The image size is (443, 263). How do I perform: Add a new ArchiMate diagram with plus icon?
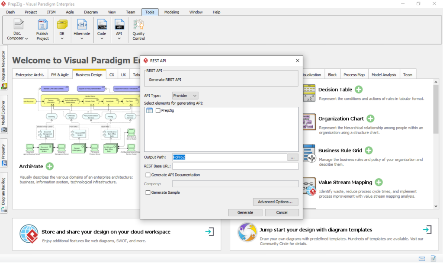click(x=50, y=167)
